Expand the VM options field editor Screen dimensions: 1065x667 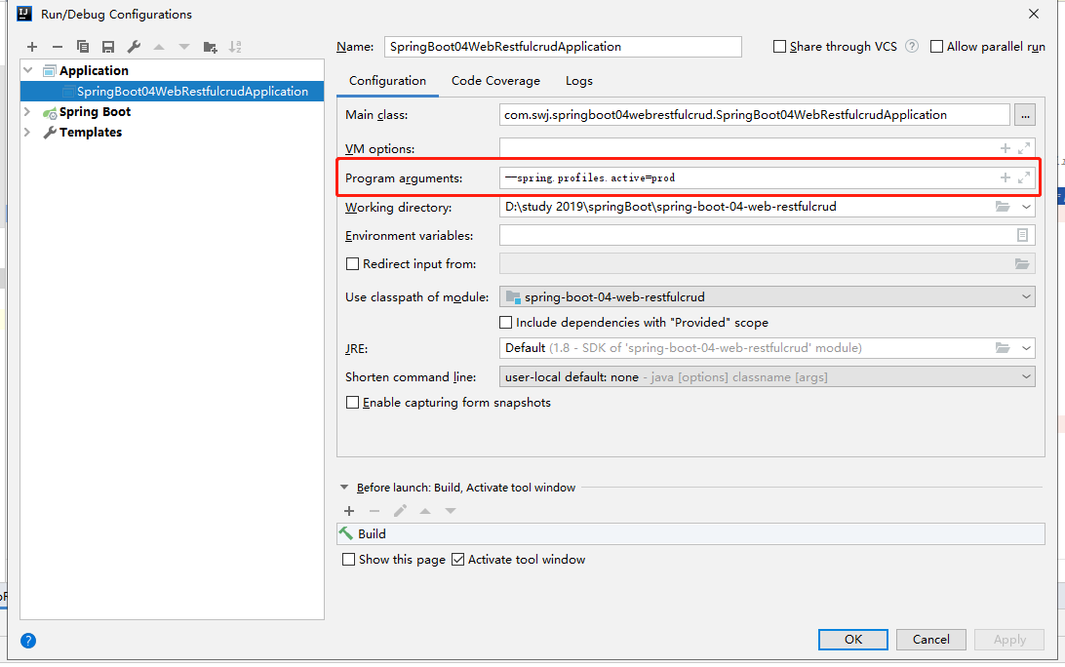(x=1024, y=148)
